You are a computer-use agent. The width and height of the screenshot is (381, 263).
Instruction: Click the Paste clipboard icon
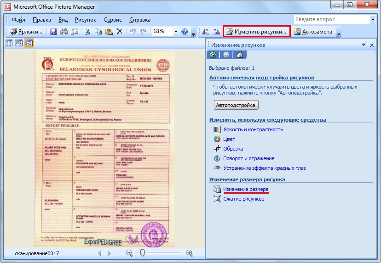(x=109, y=32)
